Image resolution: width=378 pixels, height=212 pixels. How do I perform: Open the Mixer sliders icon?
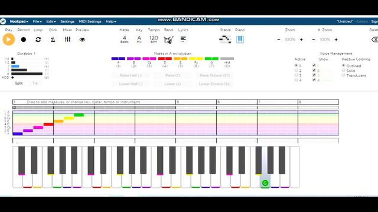coord(67,39)
